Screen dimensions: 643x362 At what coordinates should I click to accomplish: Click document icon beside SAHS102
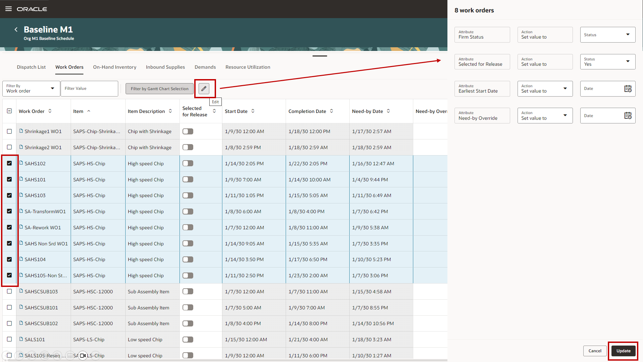point(21,163)
